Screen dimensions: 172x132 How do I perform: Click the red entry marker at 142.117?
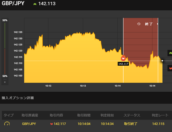(x=123, y=58)
